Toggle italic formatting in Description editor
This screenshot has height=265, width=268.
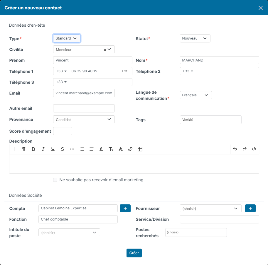43,149
